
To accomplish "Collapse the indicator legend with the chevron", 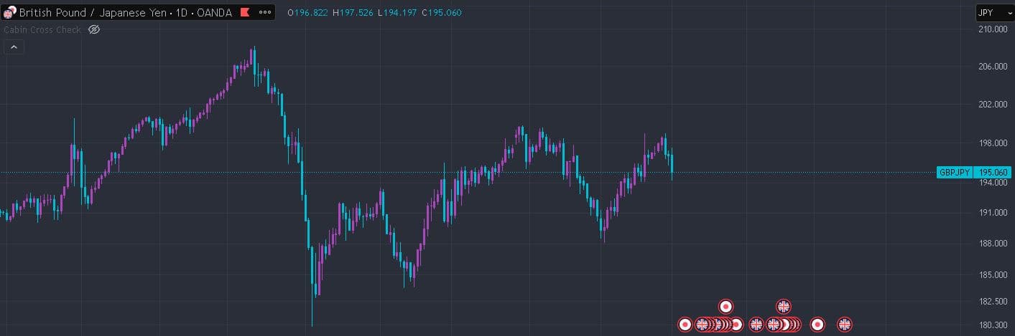I will pos(14,47).
